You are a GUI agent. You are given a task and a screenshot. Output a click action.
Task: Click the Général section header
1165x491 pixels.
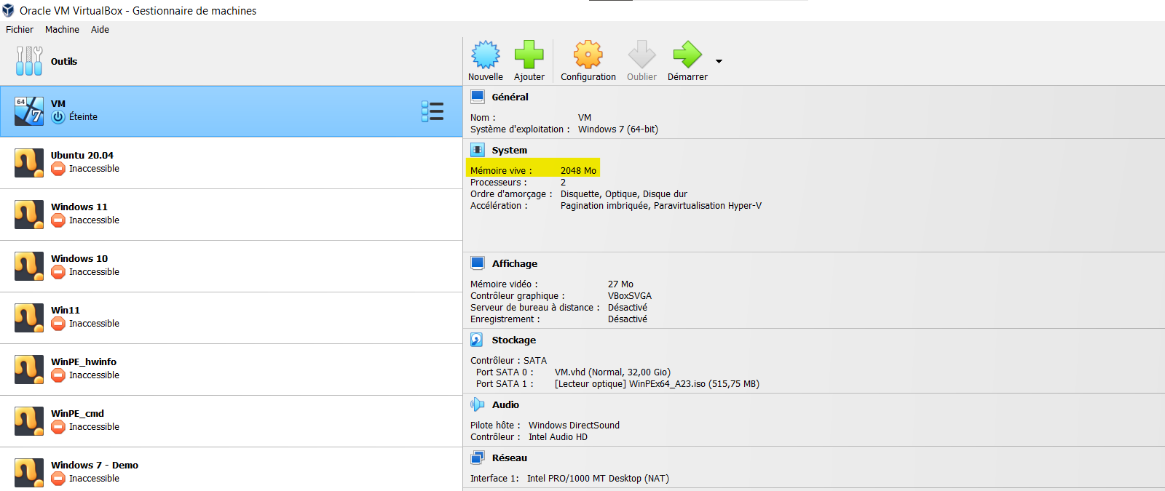[510, 97]
